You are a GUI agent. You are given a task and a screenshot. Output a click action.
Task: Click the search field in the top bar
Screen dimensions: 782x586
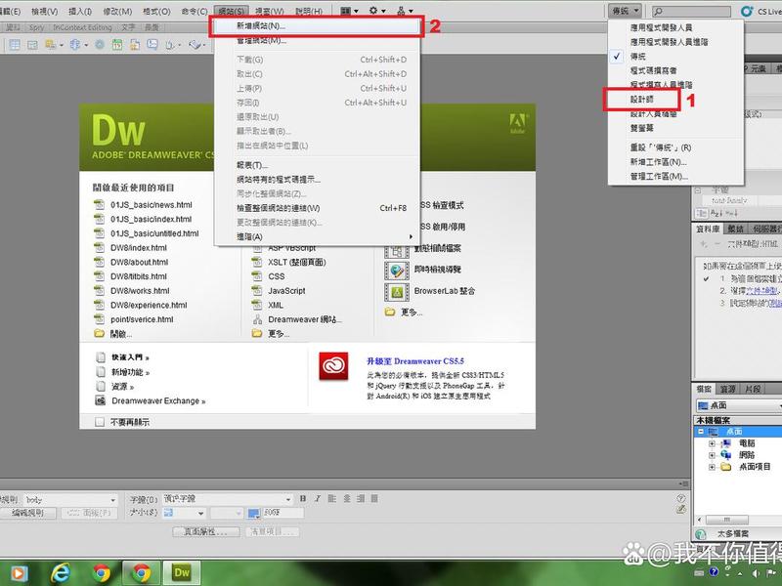tap(691, 11)
